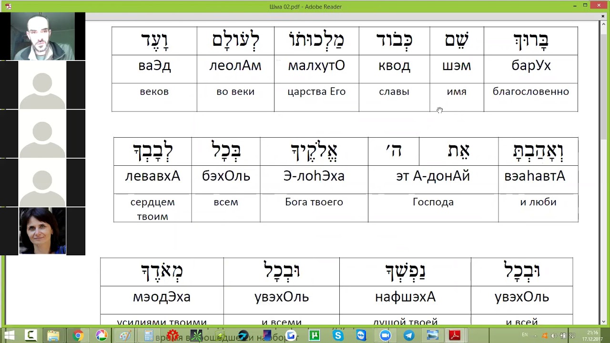The height and width of the screenshot is (343, 610).
Task: Open uTorrent from the taskbar
Action: (315, 335)
